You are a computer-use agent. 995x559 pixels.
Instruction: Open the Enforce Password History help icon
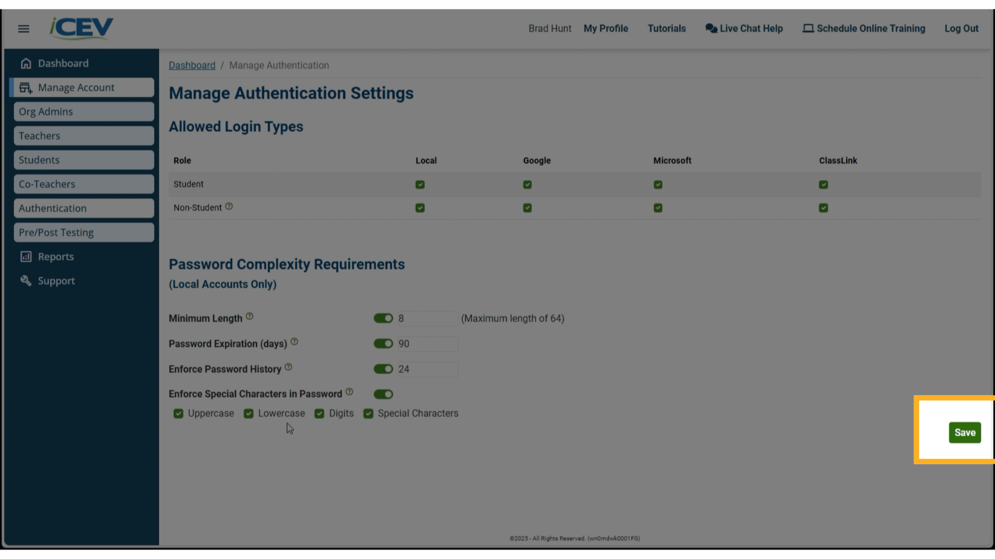[x=289, y=367]
